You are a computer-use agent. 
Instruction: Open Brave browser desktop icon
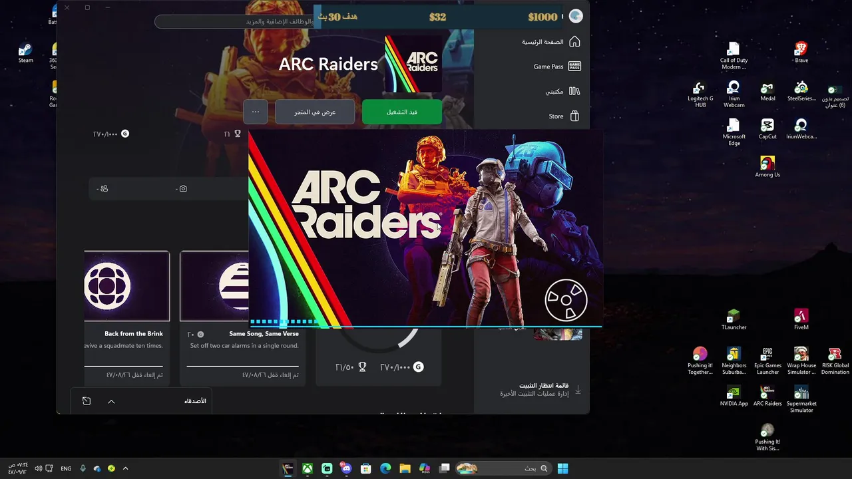coord(801,53)
